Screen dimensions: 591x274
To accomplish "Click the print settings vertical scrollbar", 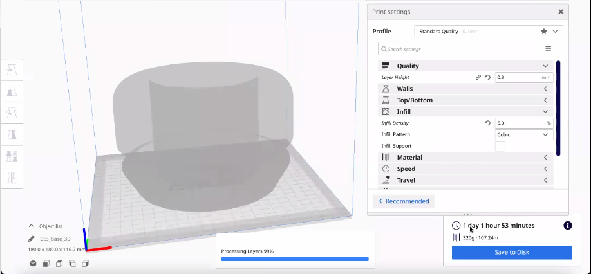I will [558, 108].
